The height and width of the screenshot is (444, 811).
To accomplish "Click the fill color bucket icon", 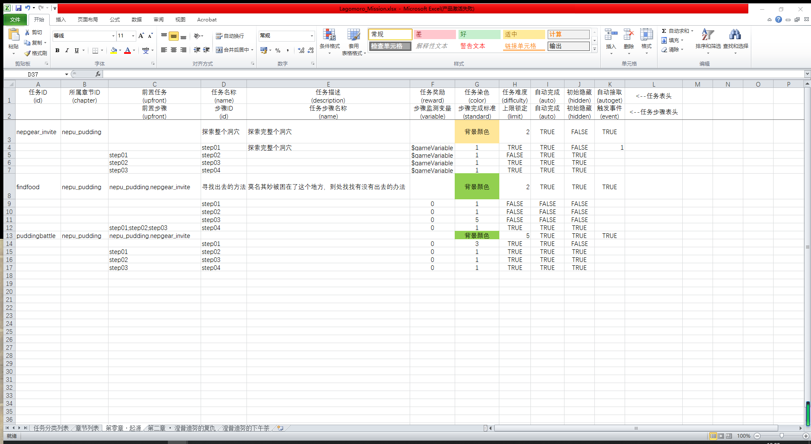I will tap(114, 50).
